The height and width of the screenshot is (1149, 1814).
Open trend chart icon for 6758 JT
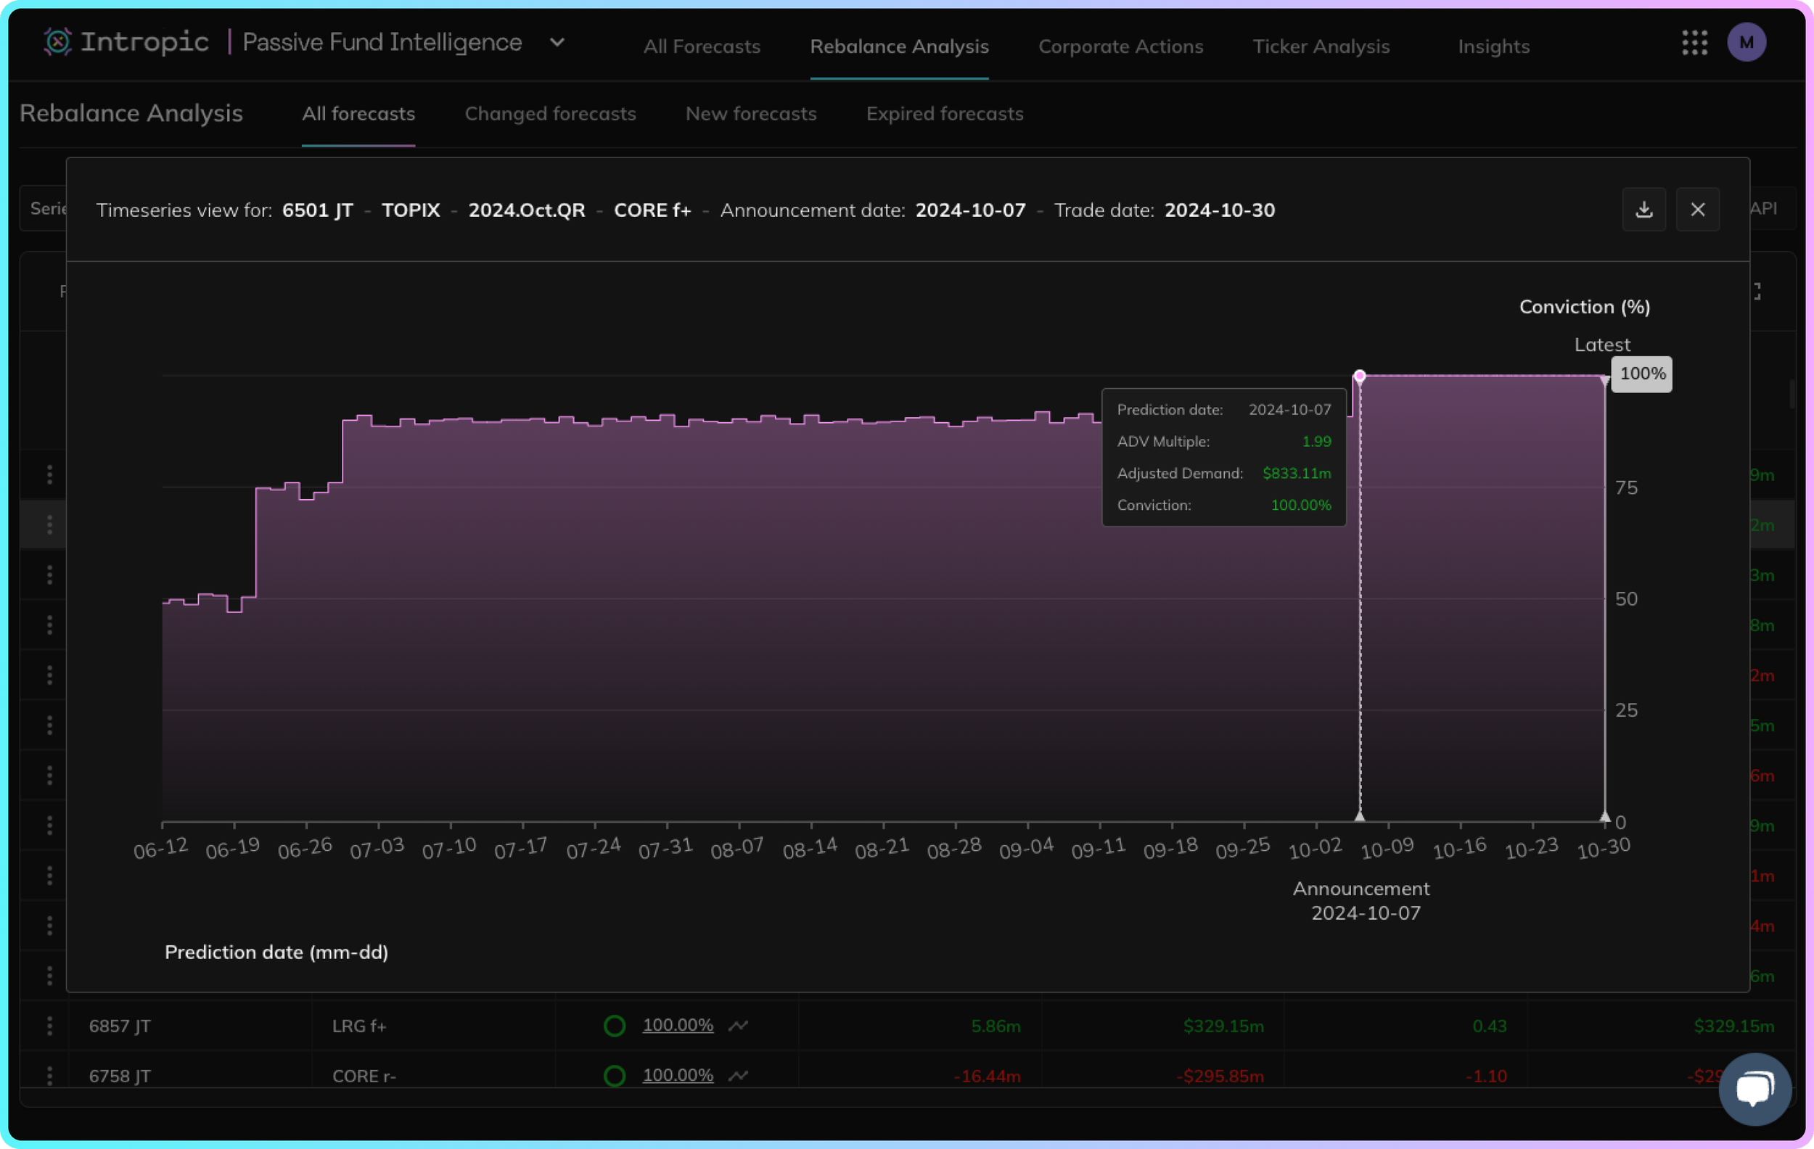click(x=738, y=1075)
